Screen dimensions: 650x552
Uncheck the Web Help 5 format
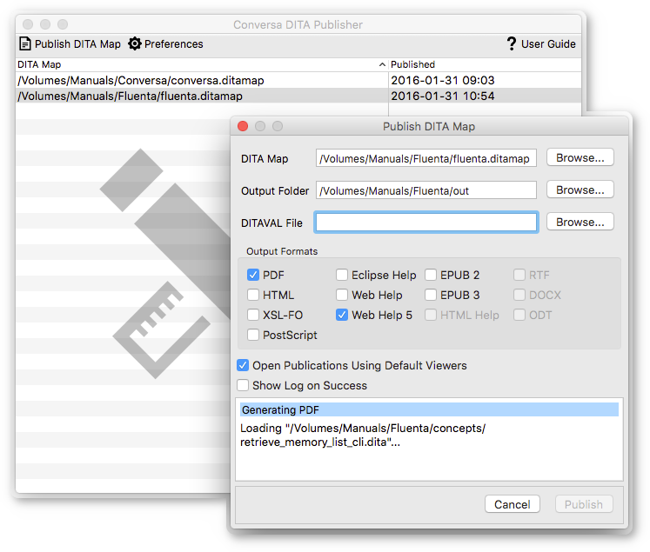click(x=342, y=315)
